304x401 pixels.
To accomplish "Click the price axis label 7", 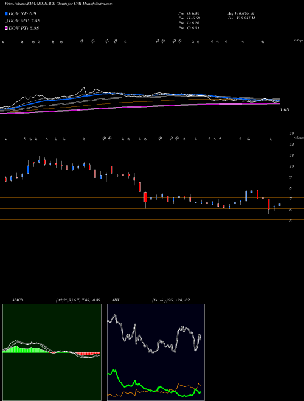I will point(291,199).
